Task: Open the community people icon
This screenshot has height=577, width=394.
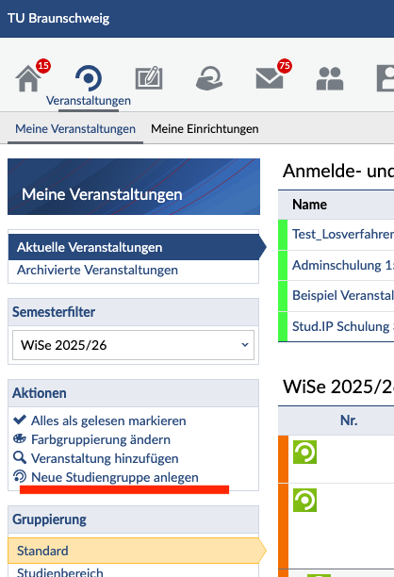Action: point(330,79)
